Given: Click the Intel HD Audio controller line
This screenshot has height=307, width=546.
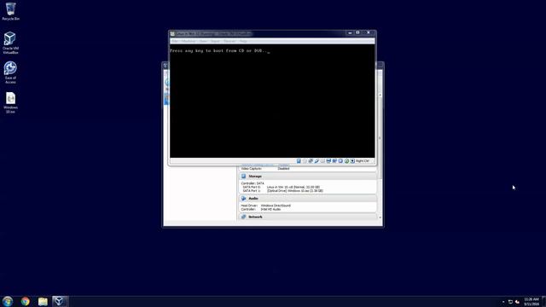Looking at the screenshot, I should click(x=261, y=209).
